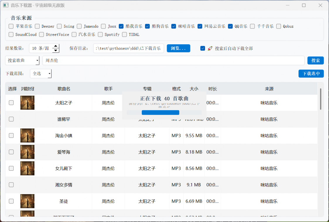Toggle the 搜索后自动下载全部 checkbox
This screenshot has width=329, height=222.
click(203, 48)
